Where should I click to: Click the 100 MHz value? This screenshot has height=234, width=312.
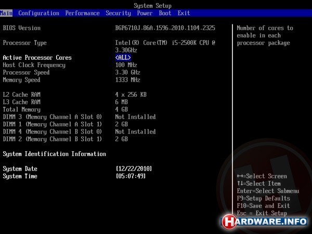[126, 65]
